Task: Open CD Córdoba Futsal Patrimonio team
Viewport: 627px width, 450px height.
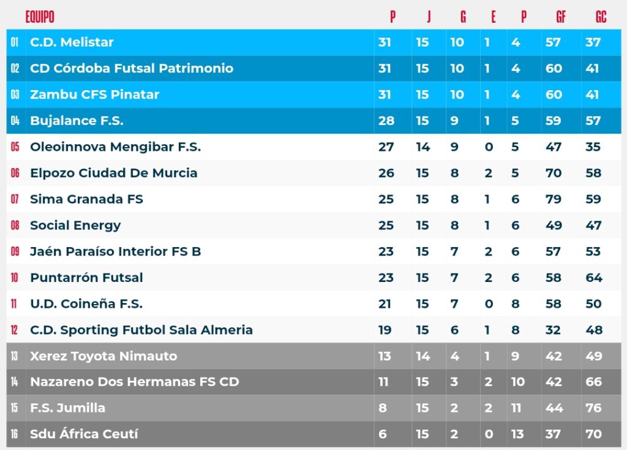Action: click(132, 68)
